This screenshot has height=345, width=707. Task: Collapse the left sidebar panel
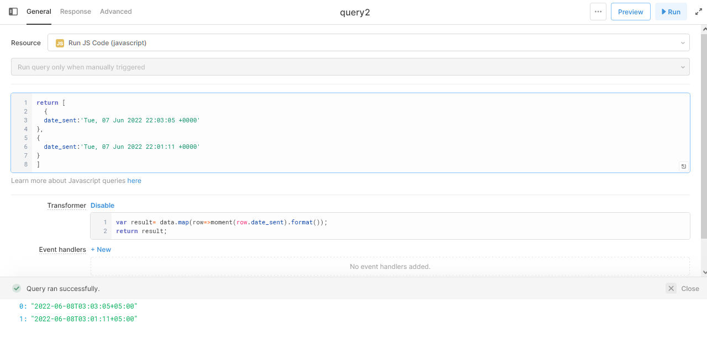[13, 10]
